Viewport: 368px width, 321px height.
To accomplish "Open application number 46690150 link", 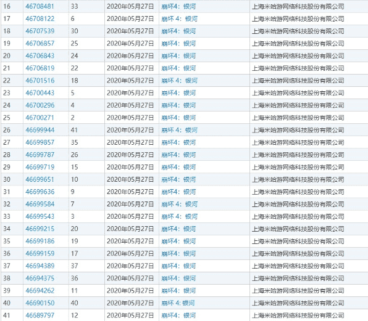I will coord(40,303).
